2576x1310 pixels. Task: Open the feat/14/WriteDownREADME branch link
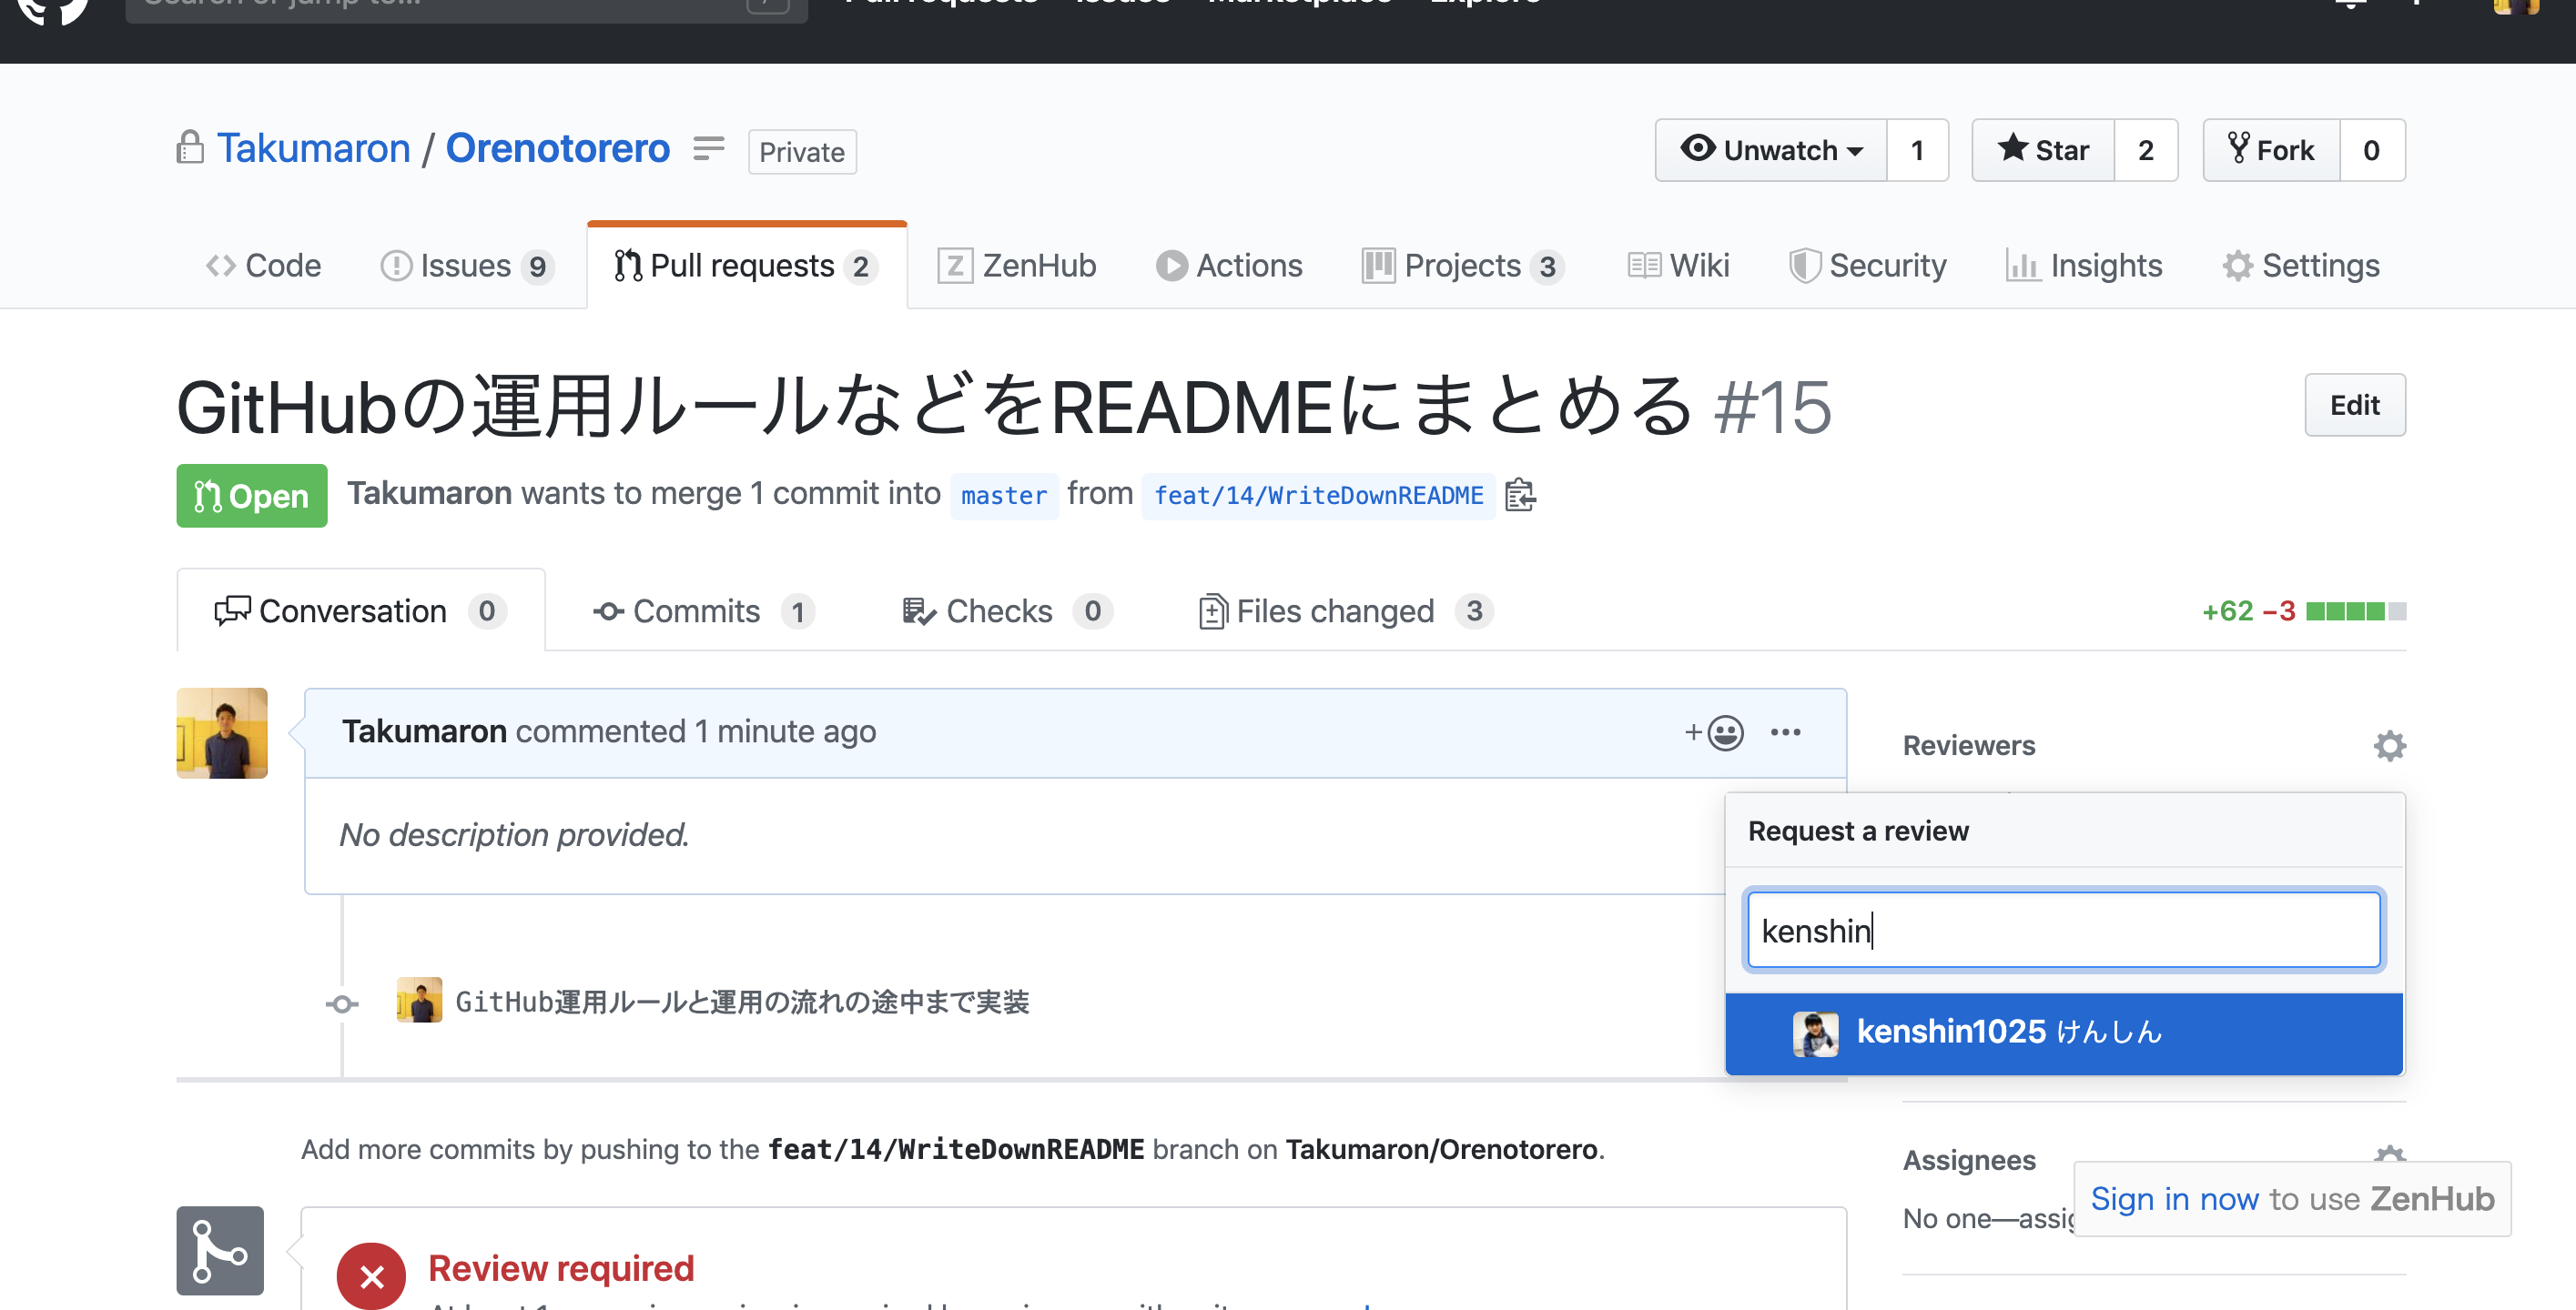coord(1318,496)
